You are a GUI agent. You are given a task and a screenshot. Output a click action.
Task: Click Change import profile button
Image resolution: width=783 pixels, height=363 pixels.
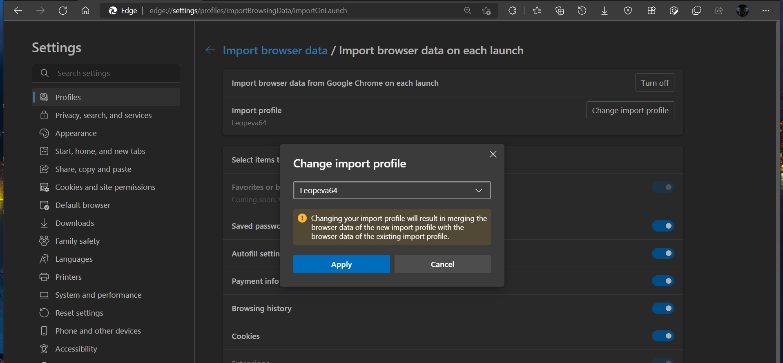(630, 110)
